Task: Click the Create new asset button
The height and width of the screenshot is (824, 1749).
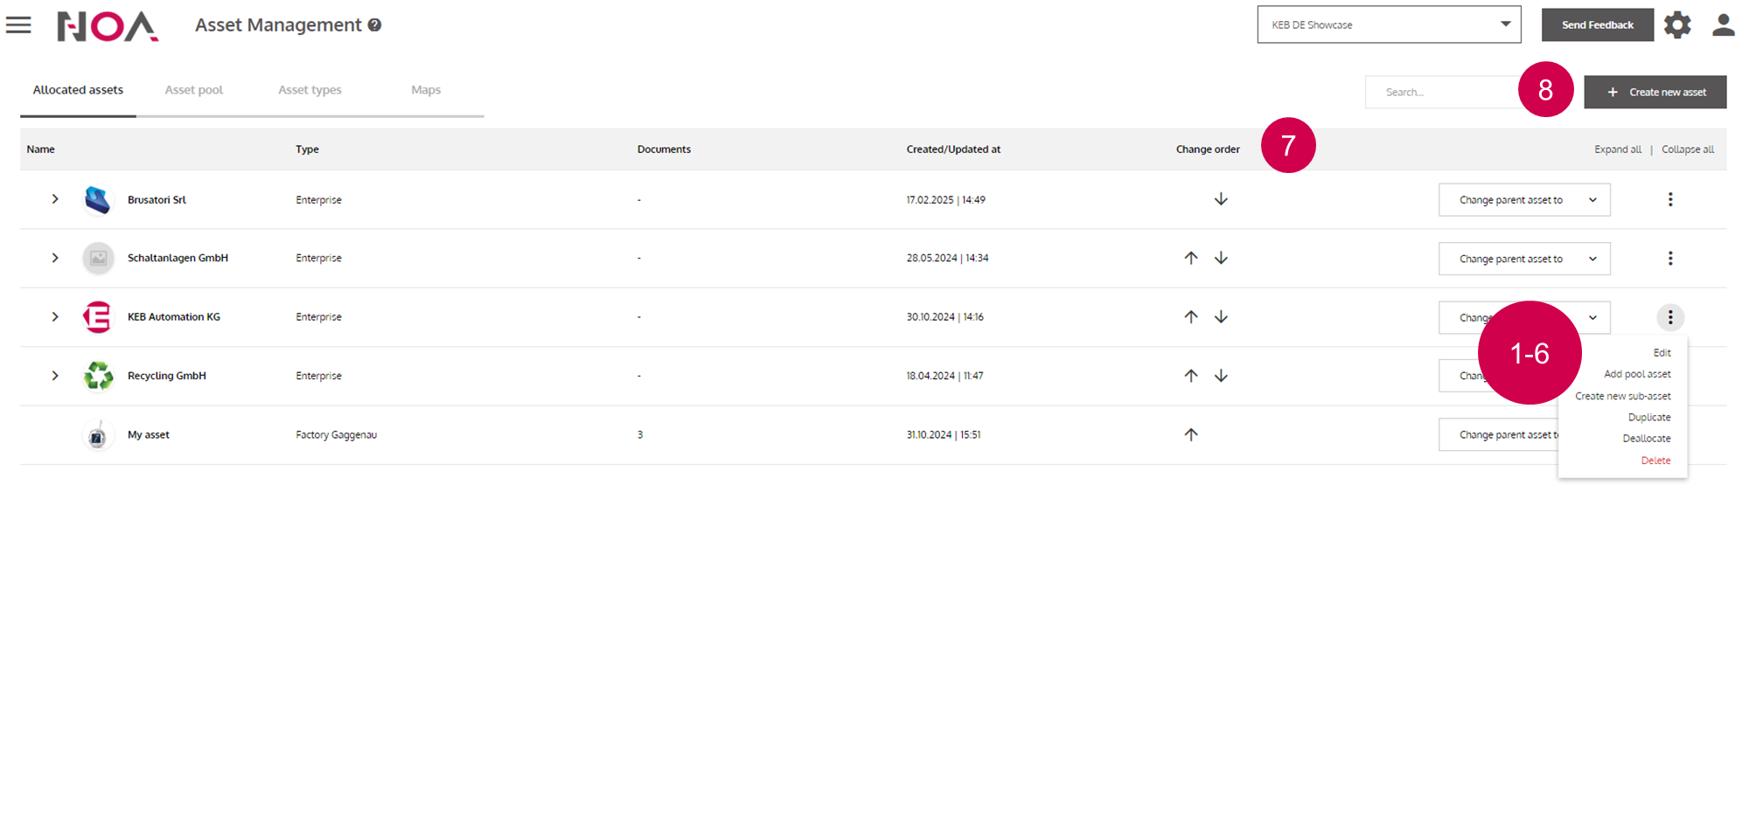Action: pos(1655,92)
